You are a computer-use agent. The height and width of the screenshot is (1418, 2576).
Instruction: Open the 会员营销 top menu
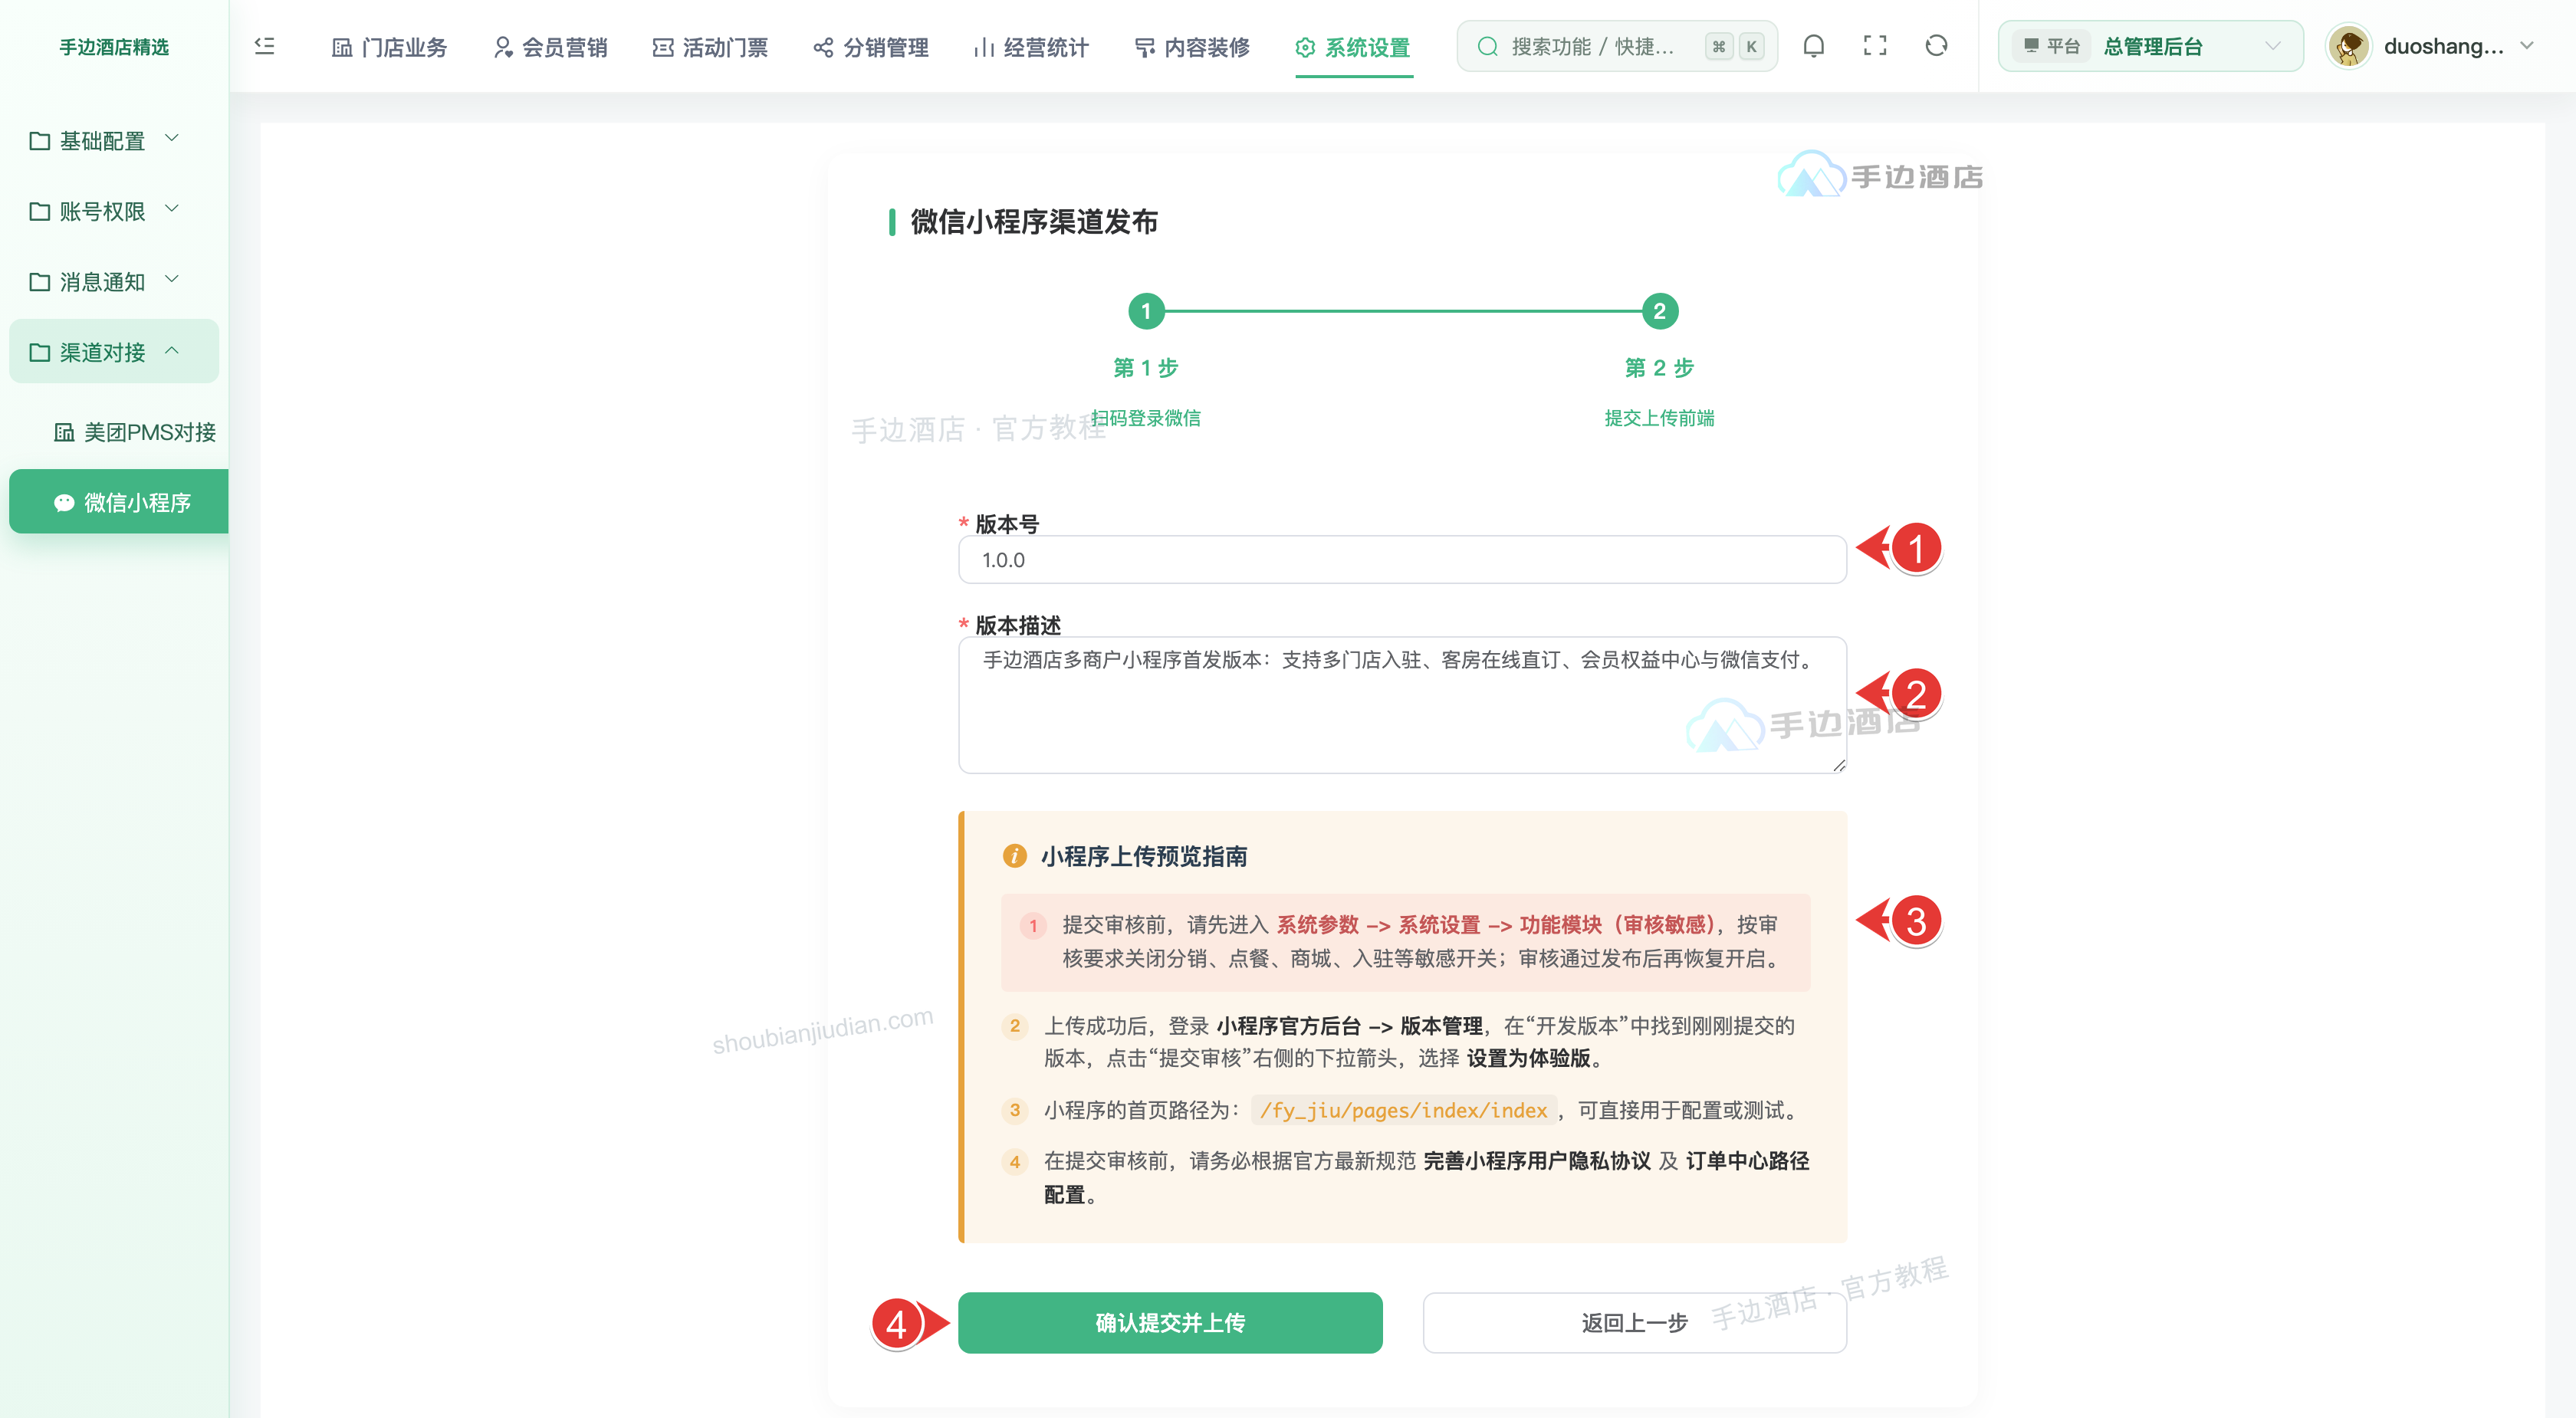click(x=551, y=47)
